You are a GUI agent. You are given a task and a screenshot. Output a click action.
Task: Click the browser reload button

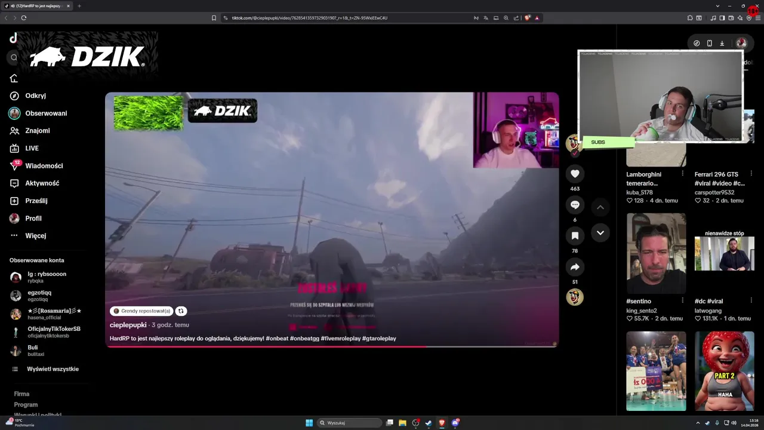[24, 18]
